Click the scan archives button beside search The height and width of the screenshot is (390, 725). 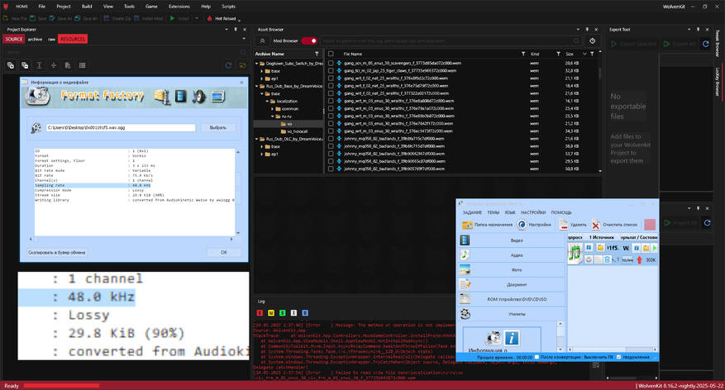pyautogui.click(x=592, y=40)
